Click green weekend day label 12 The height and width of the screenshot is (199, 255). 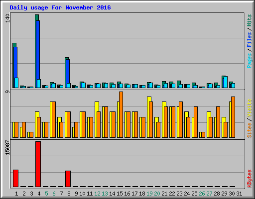tap(97, 194)
